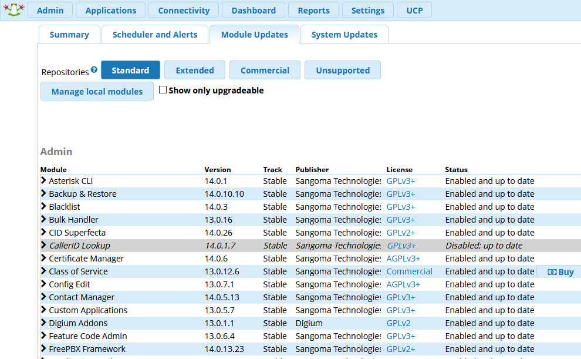Viewport: 581px width, 359px height.
Task: Open GPLv3+ license link for CallerID Lookup
Action: click(401, 246)
